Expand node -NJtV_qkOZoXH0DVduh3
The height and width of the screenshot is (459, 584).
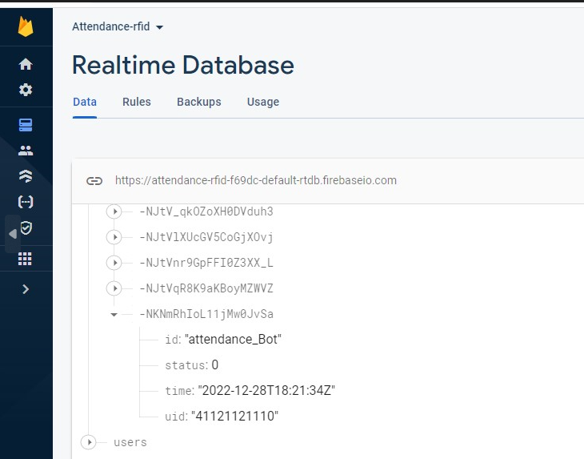(114, 211)
